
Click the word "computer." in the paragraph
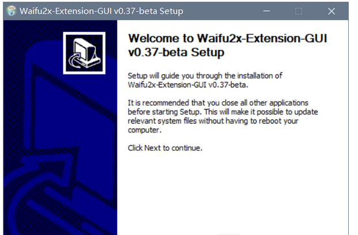pyautogui.click(x=144, y=129)
